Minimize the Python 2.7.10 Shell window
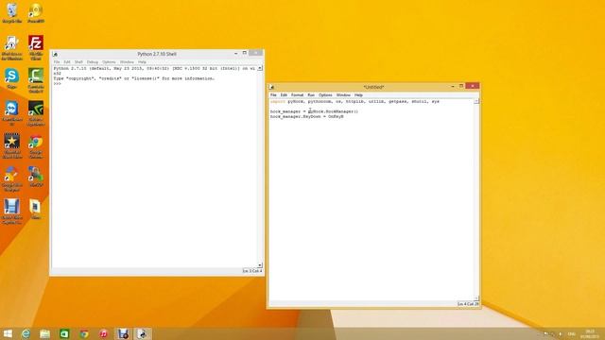605x340 pixels. point(235,54)
